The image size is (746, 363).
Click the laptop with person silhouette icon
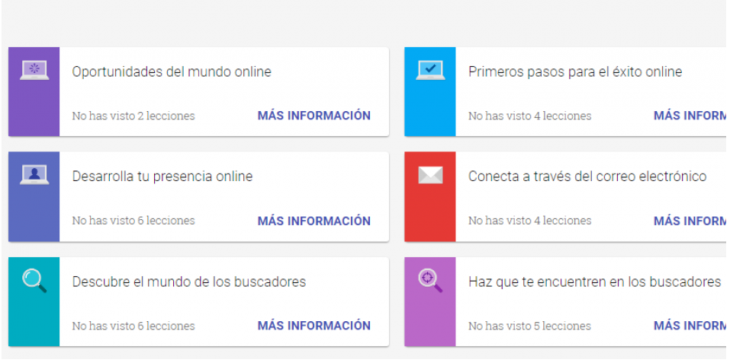click(x=34, y=175)
